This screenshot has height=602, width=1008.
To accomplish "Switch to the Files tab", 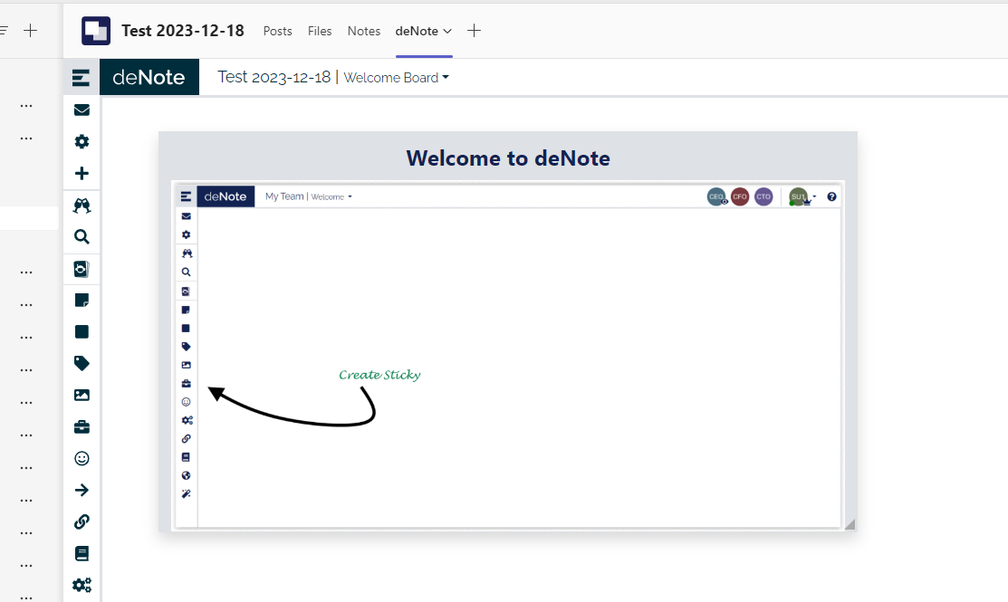I will 320,31.
